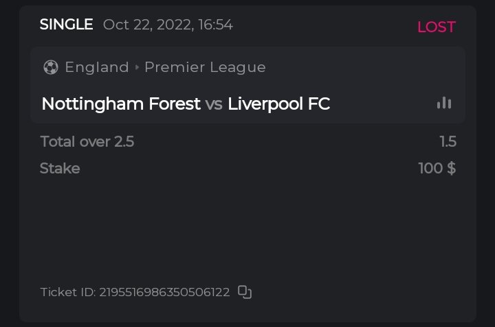The image size is (495, 327).
Task: Click the Oct 22, 2022 timestamp
Action: [x=168, y=25]
